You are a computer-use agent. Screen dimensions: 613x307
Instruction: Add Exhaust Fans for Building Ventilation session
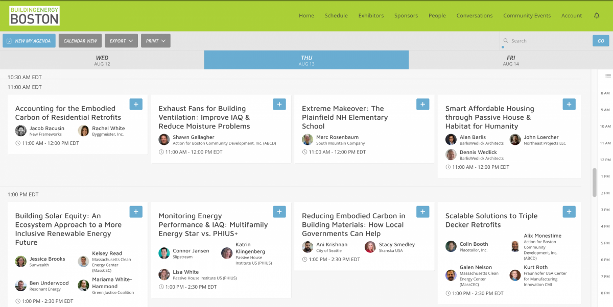(279, 105)
